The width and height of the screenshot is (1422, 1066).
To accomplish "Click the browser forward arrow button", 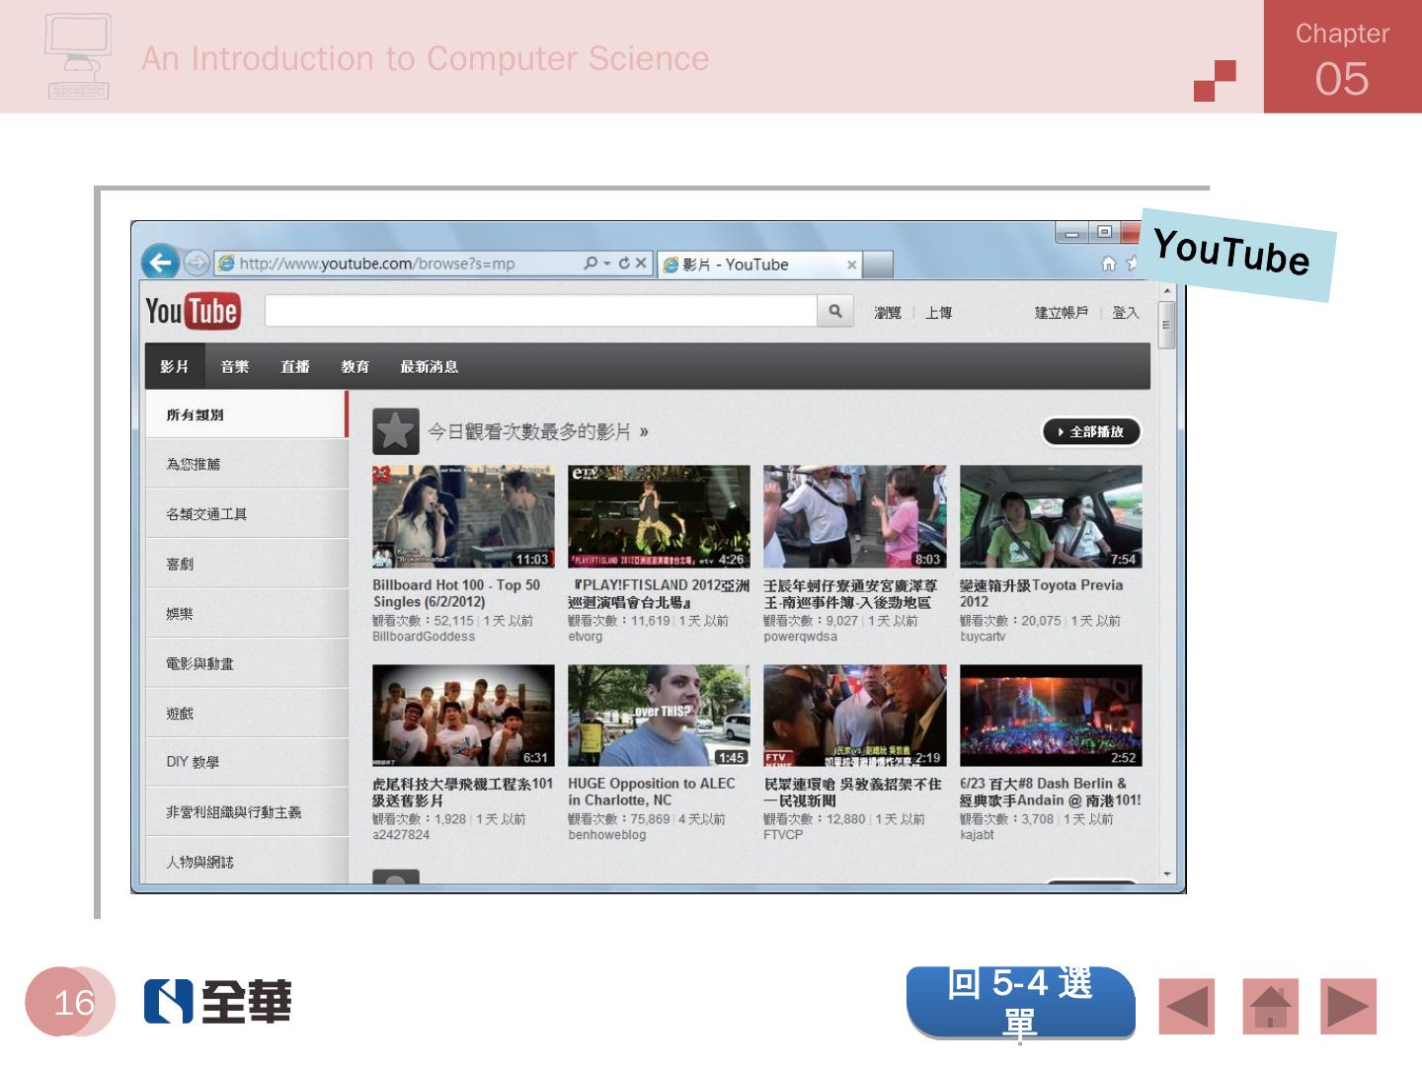I will (x=197, y=264).
